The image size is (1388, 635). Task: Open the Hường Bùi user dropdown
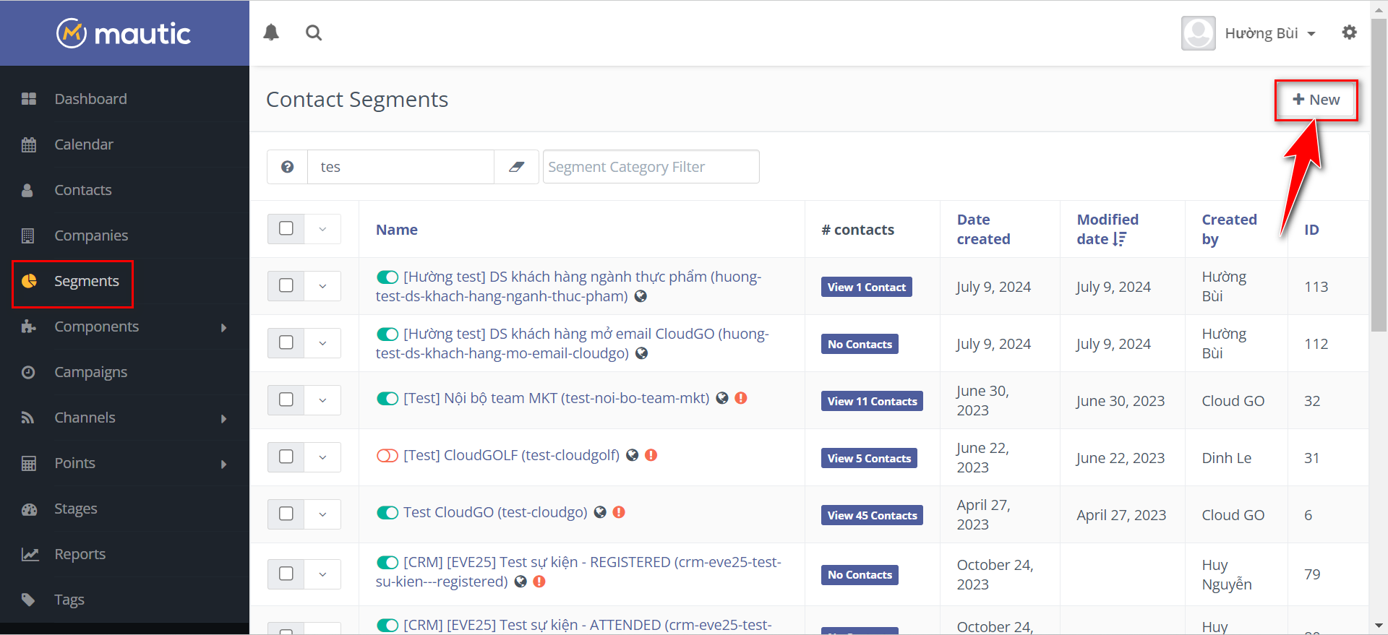[1269, 33]
